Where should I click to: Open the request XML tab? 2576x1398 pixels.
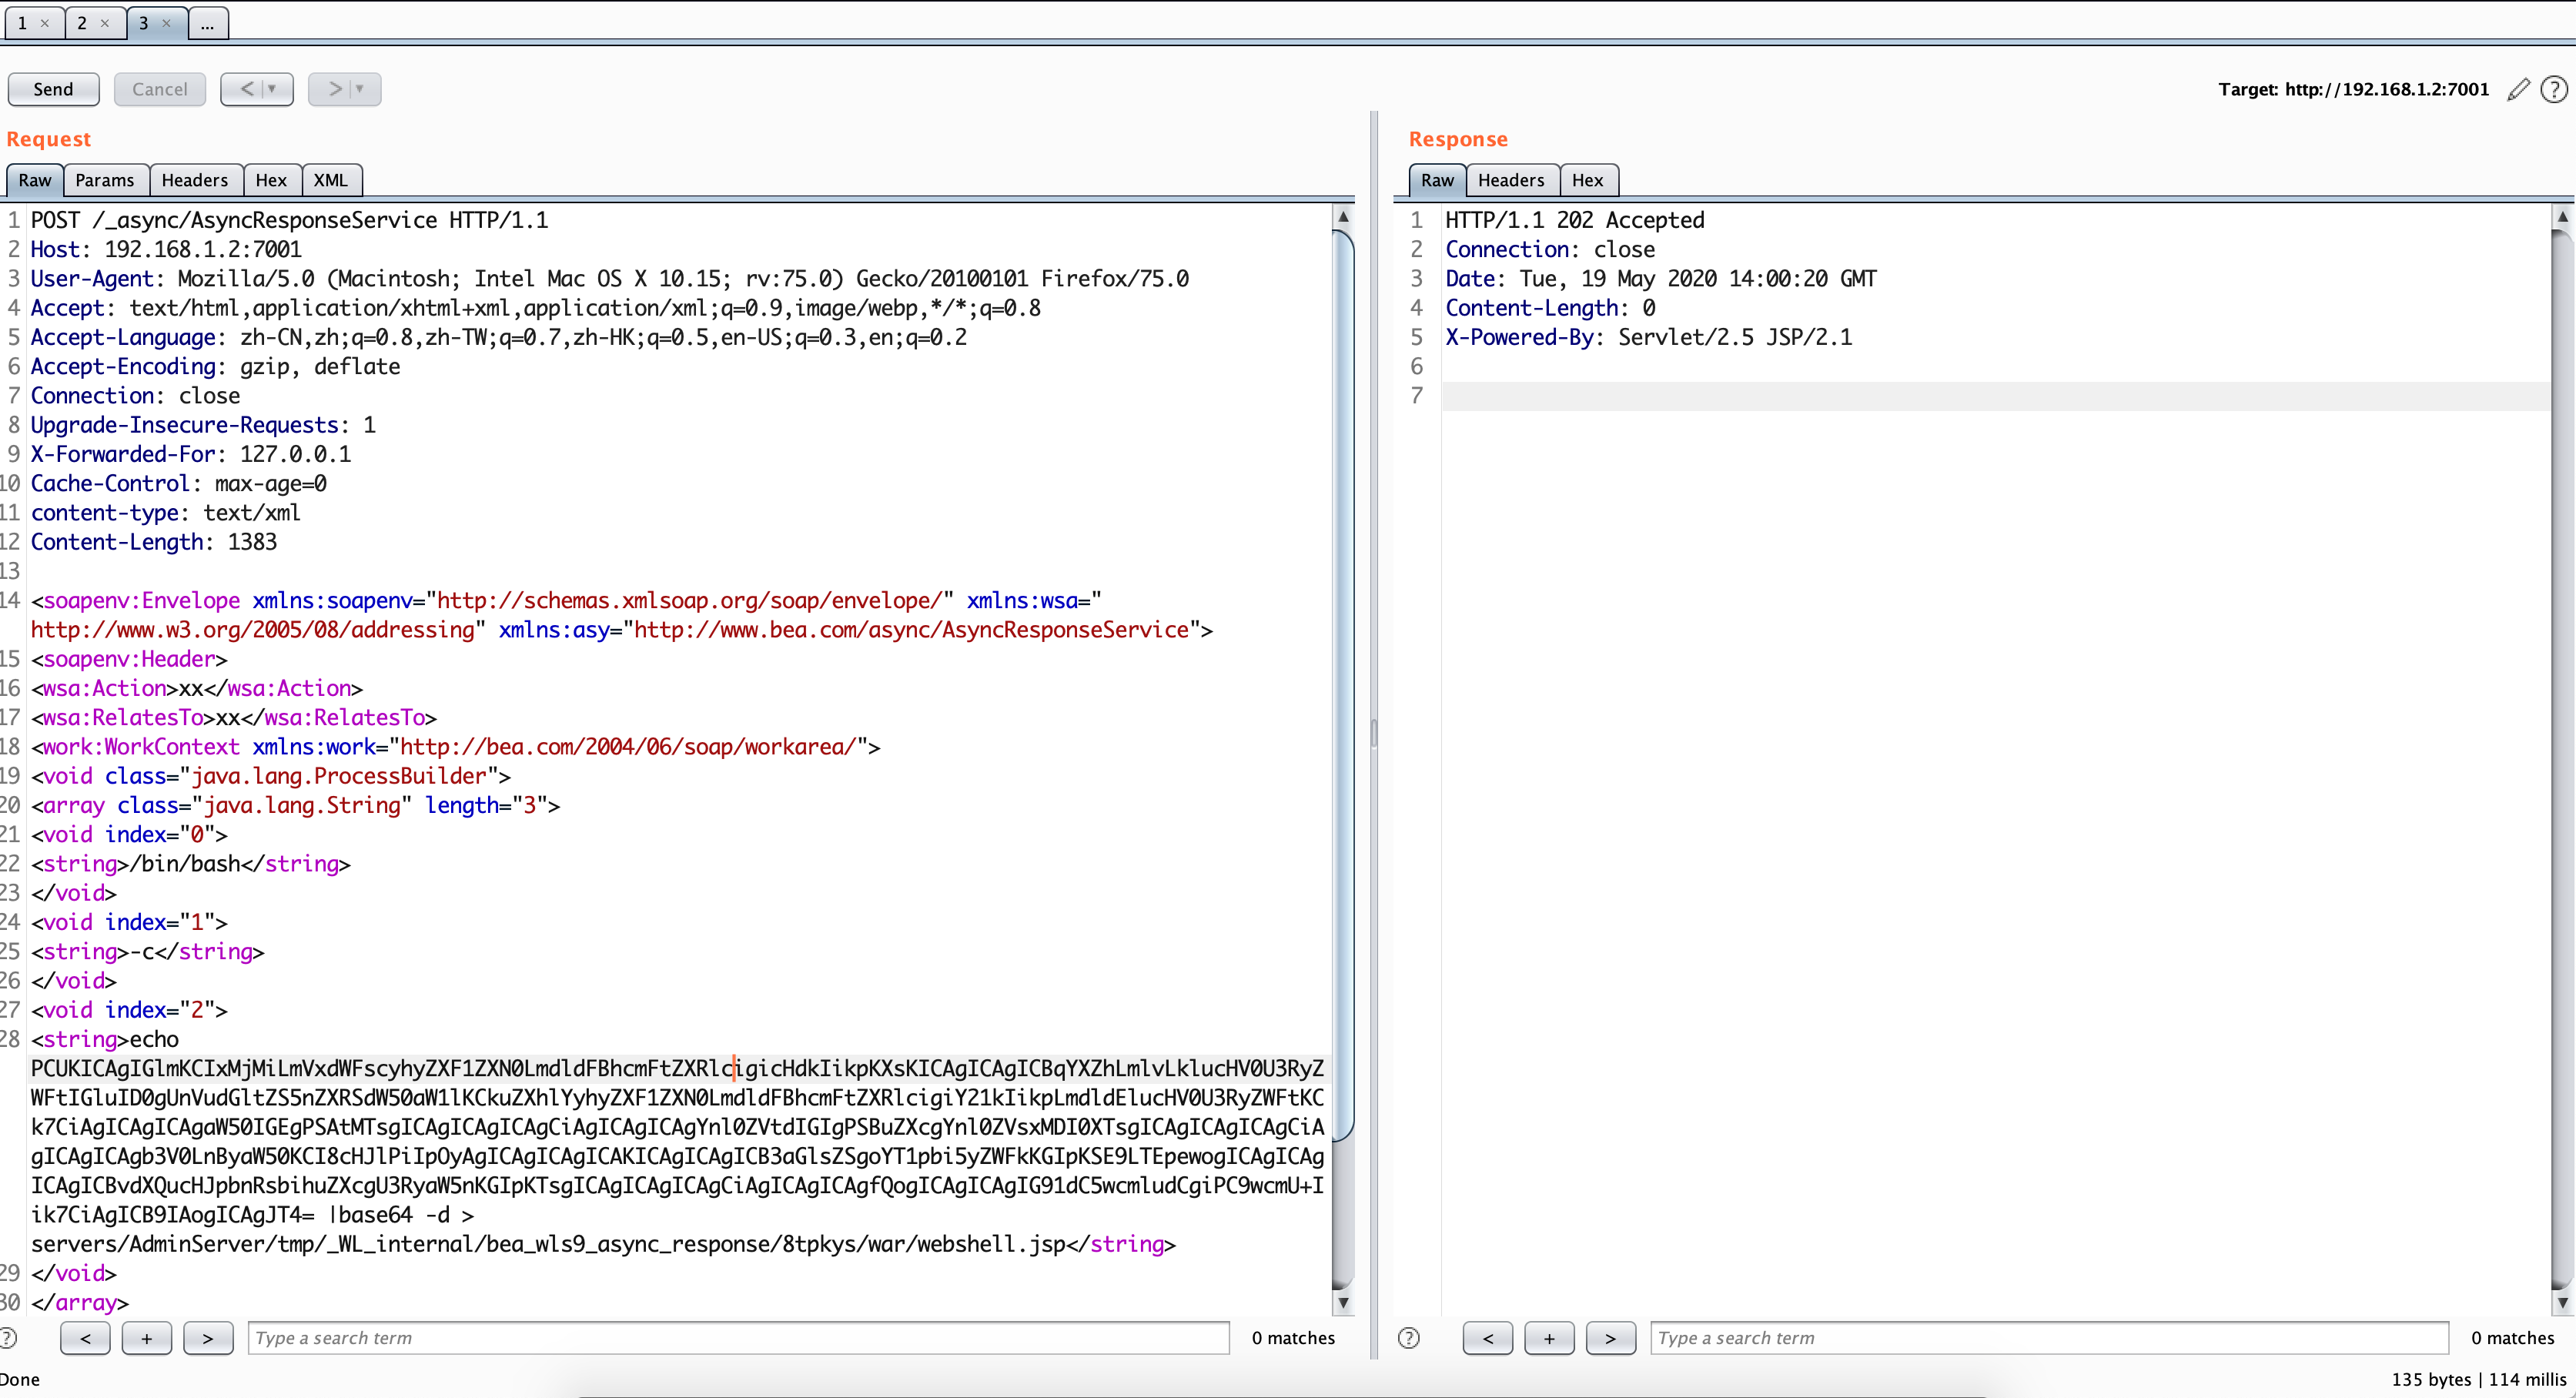point(330,180)
